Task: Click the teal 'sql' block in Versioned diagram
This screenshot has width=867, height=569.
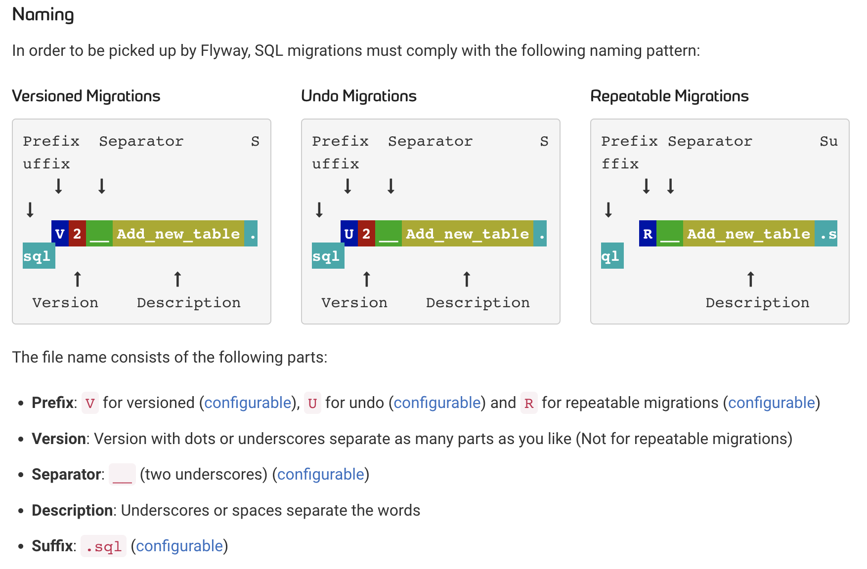Action: click(x=39, y=256)
